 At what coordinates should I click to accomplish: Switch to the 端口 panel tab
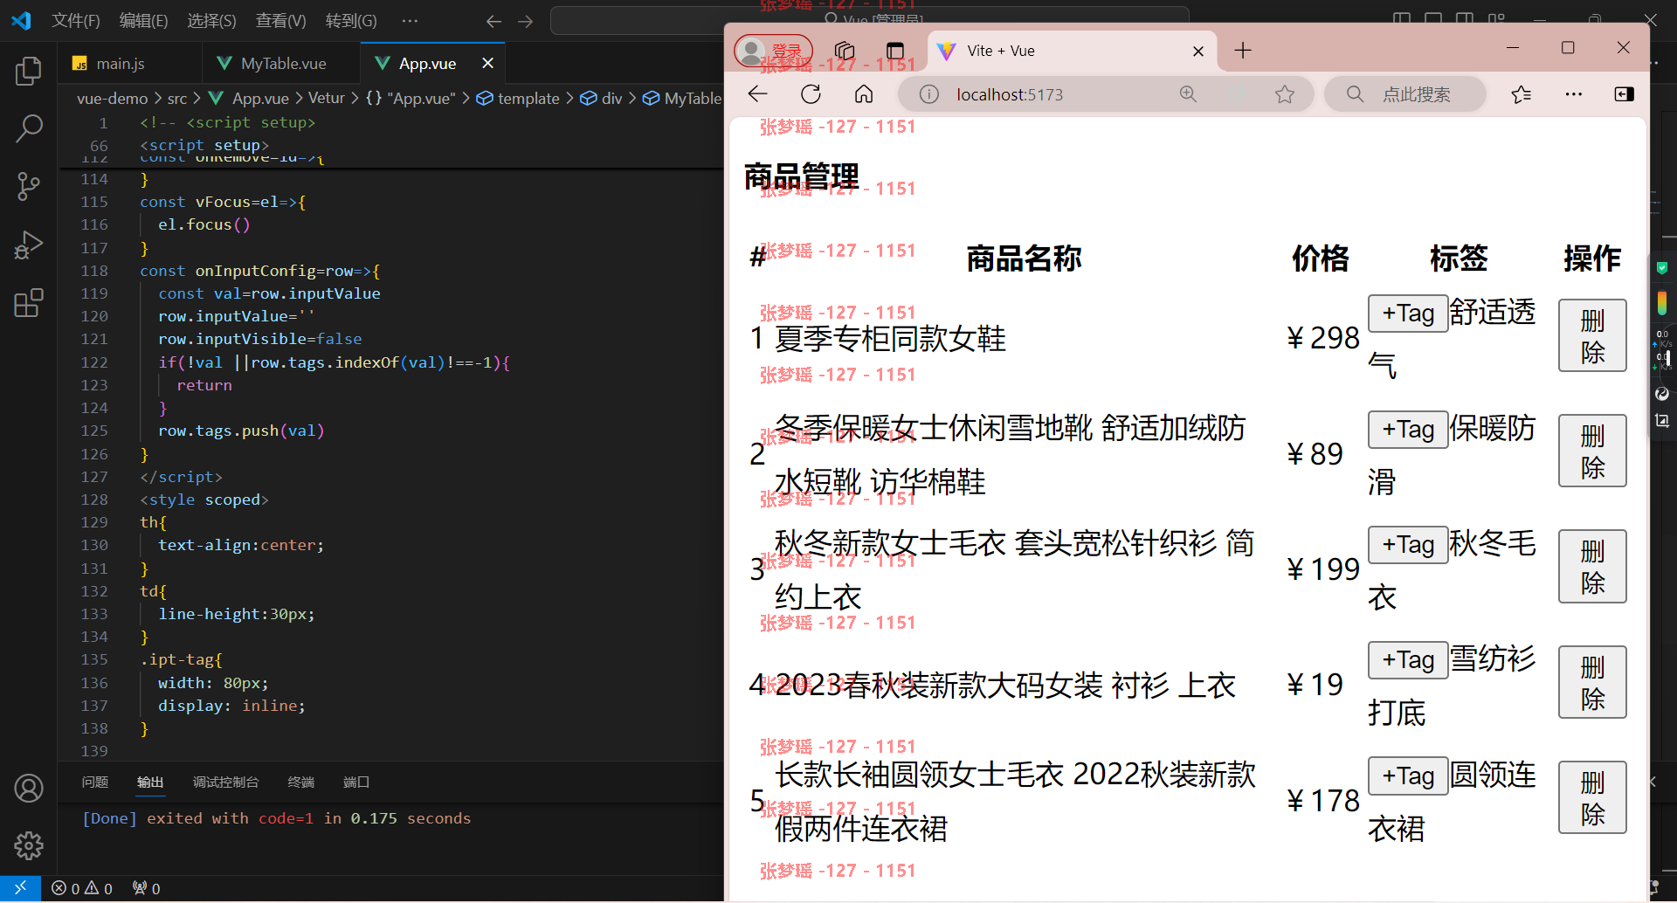356,782
